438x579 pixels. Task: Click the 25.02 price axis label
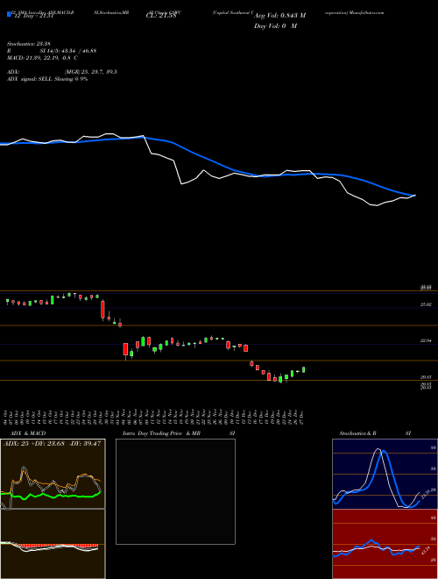pos(426,304)
